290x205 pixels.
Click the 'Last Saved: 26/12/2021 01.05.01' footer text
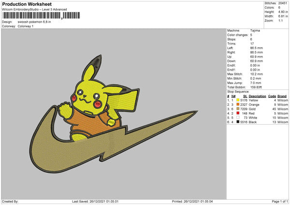pos(95,201)
